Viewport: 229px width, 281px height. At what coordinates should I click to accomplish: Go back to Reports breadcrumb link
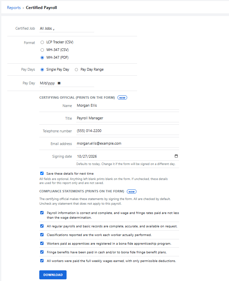point(14,8)
